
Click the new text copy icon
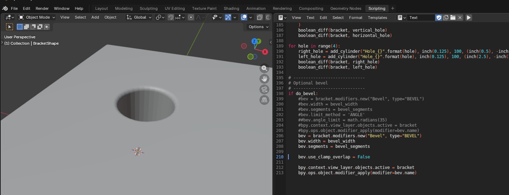[446, 18]
